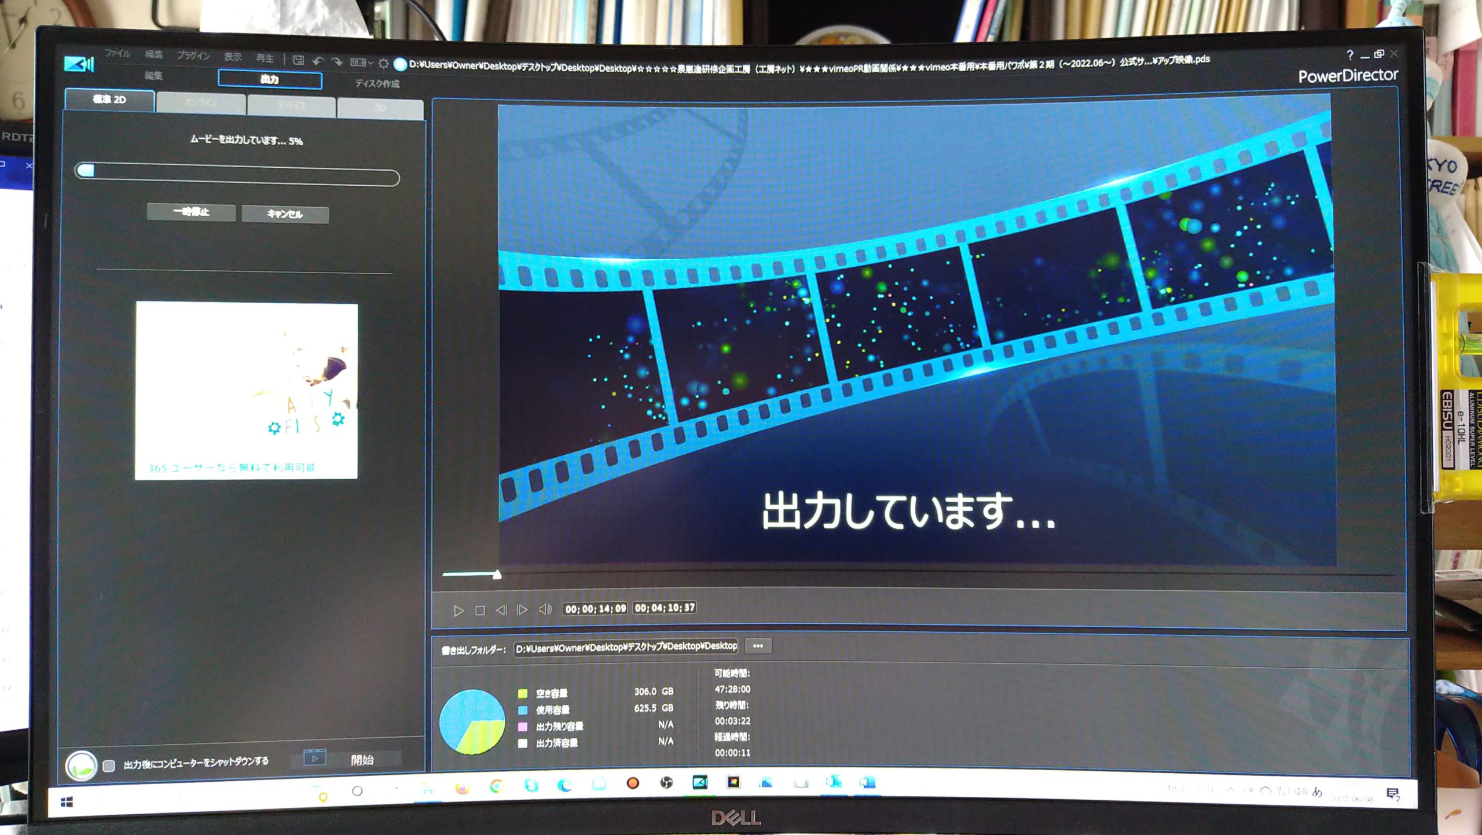This screenshot has height=835, width=1482.
Task: Click the white 出力済容量 legend swatch
Action: click(x=523, y=744)
